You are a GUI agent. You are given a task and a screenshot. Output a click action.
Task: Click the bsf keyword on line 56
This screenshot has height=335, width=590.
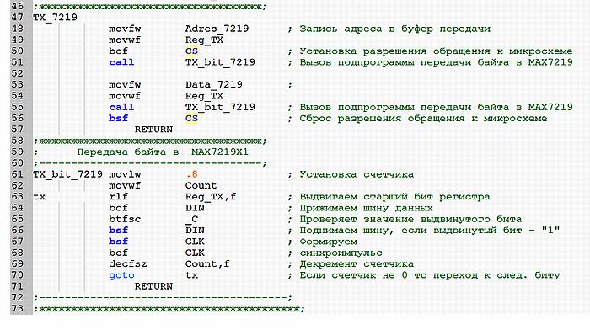119,119
